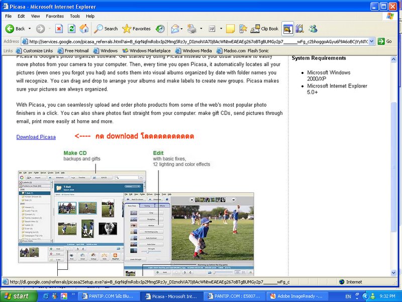Click the Windows flag logo beside menu bar
This screenshot has width=402, height=302.
pyautogui.click(x=390, y=16)
